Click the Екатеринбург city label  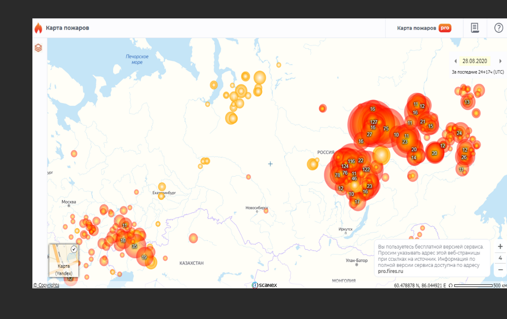click(164, 193)
